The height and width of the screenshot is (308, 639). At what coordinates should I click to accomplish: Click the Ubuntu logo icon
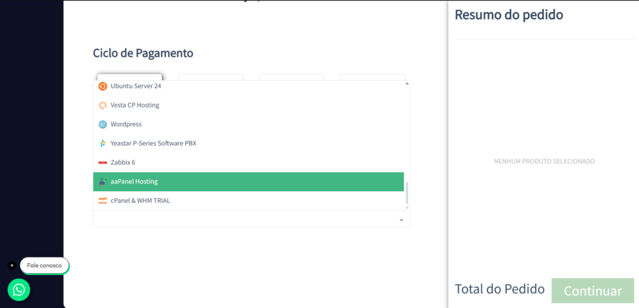click(x=103, y=86)
